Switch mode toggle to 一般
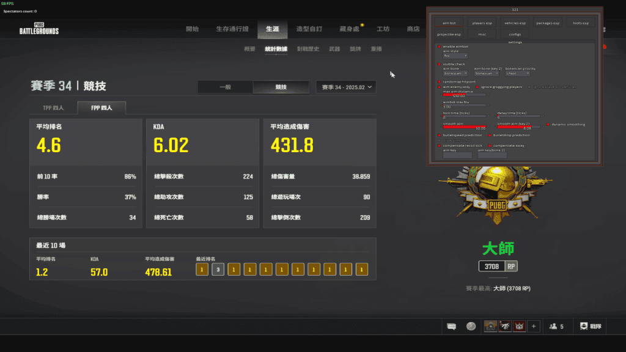Viewport: 626px width, 352px height. 225,87
